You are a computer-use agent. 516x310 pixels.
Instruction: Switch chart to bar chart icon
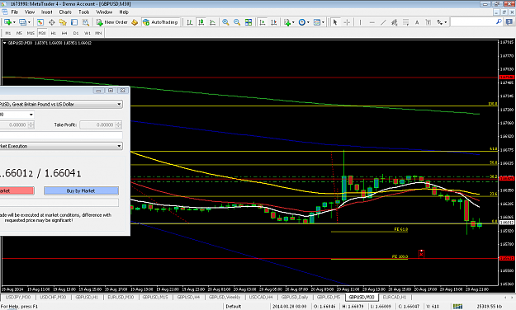(x=190, y=22)
